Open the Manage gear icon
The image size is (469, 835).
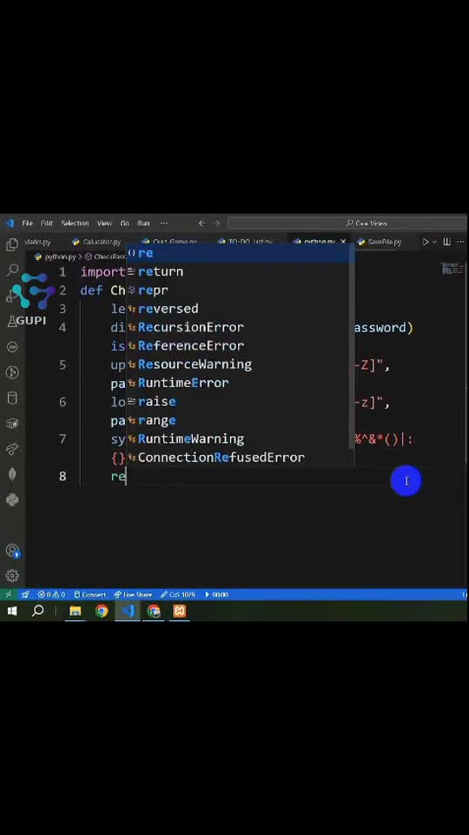11,576
